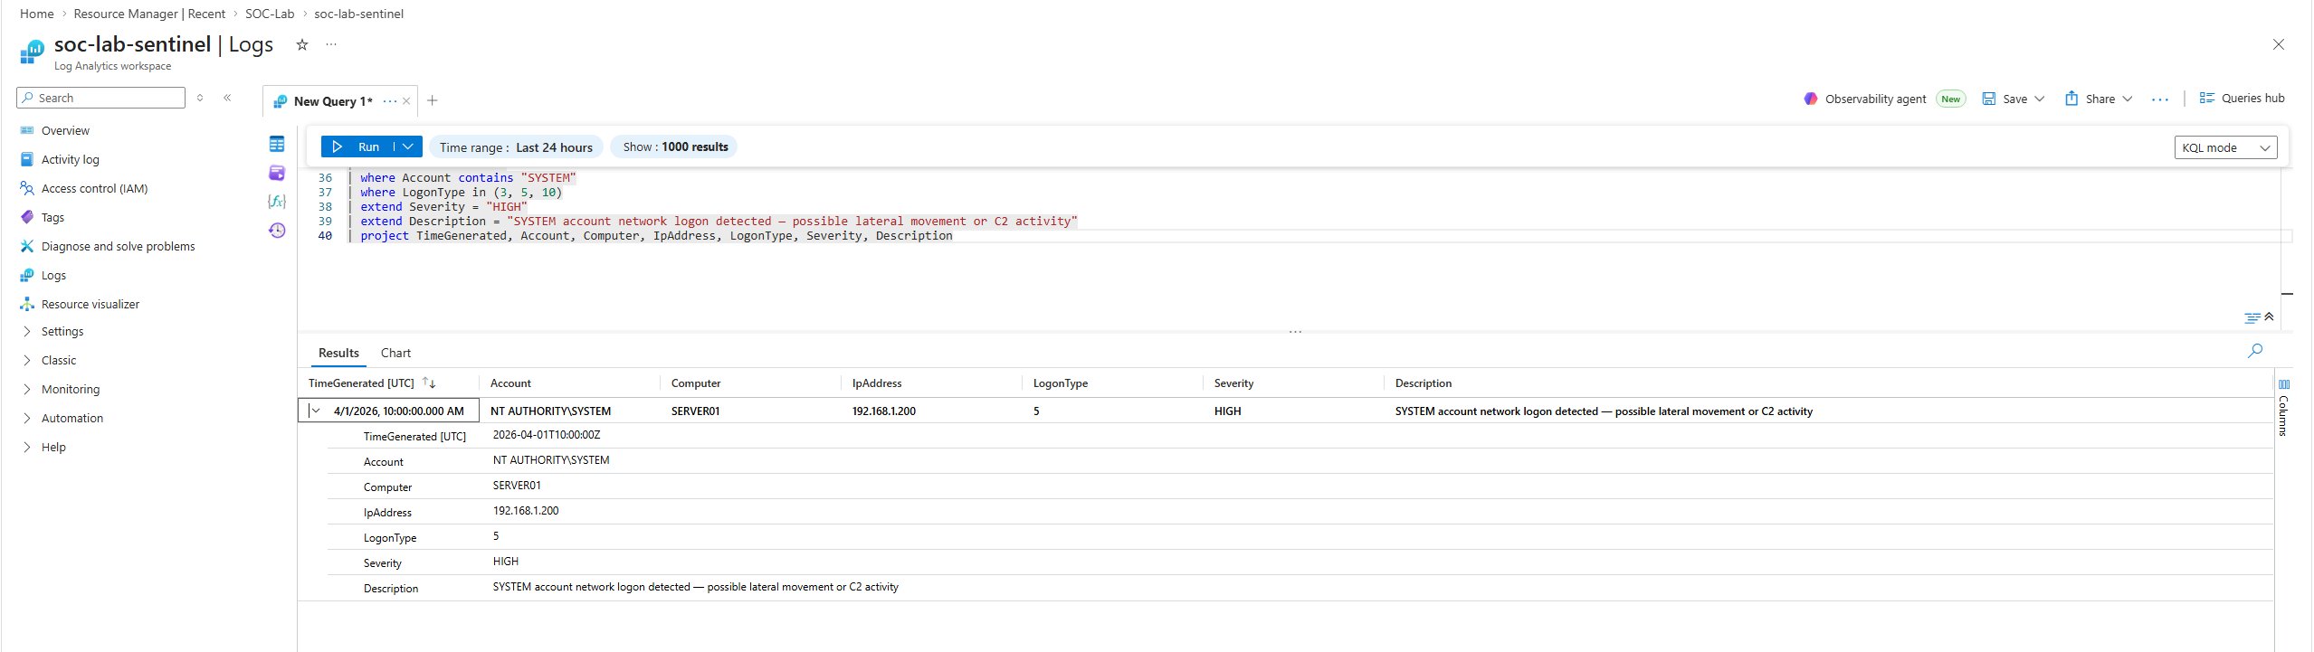This screenshot has width=2314, height=652.
Task: Open Logs in the sidebar
Action: tap(53, 275)
